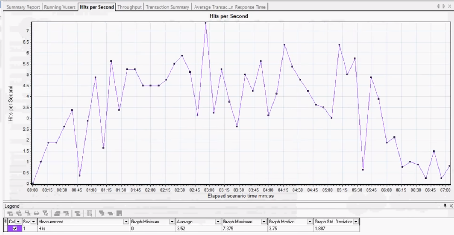Open the Average column dropdown
This screenshot has width=454, height=235.
click(x=217, y=221)
